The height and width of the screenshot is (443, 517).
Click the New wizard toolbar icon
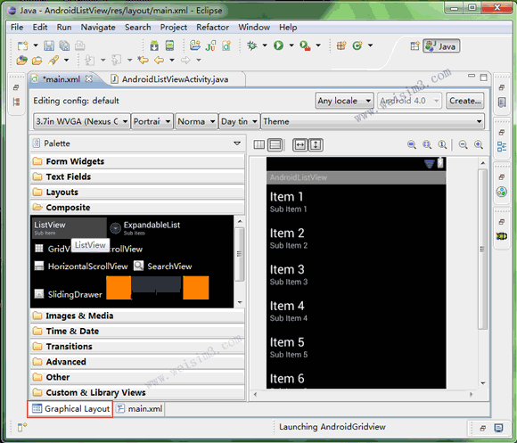tap(23, 45)
